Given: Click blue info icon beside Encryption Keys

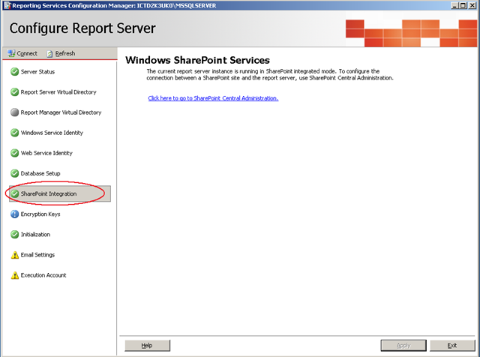Looking at the screenshot, I should [x=14, y=214].
